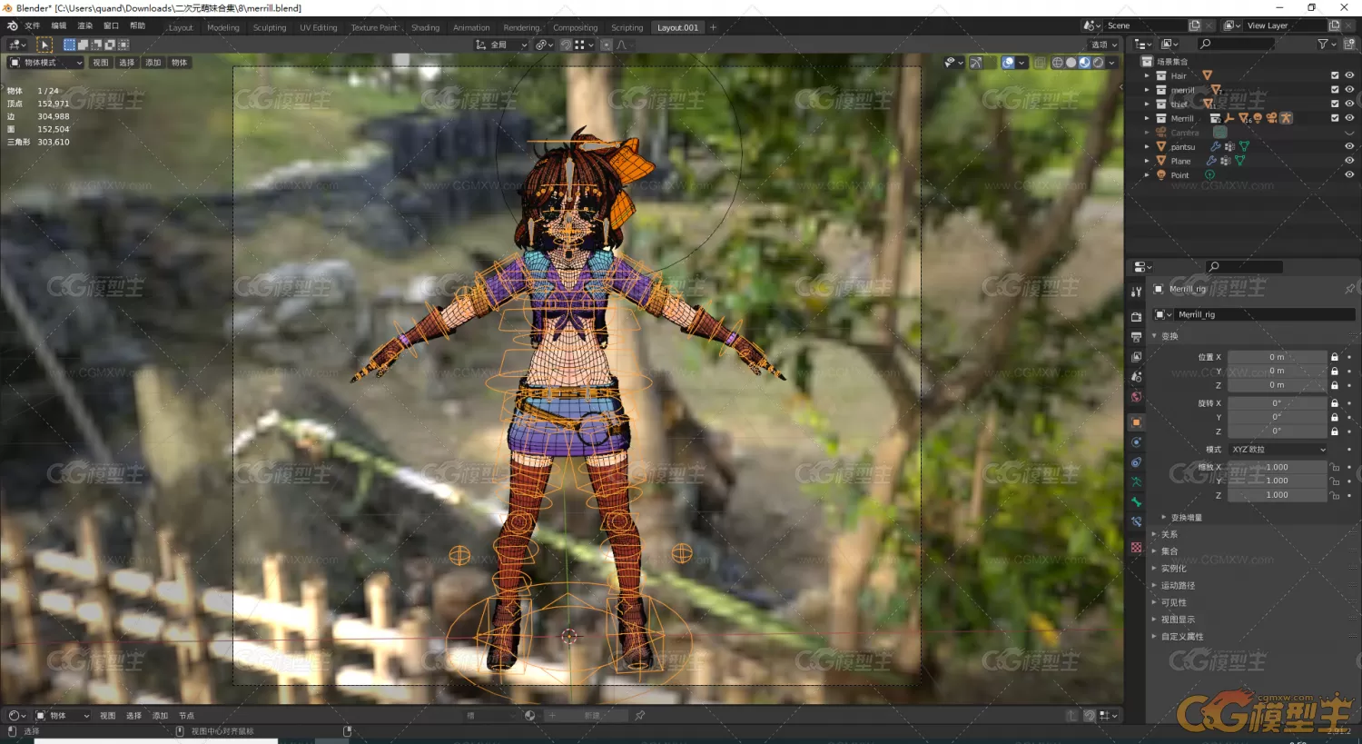Open the XYZ Euler rotation mode dropdown
1362x744 pixels.
click(x=1278, y=450)
